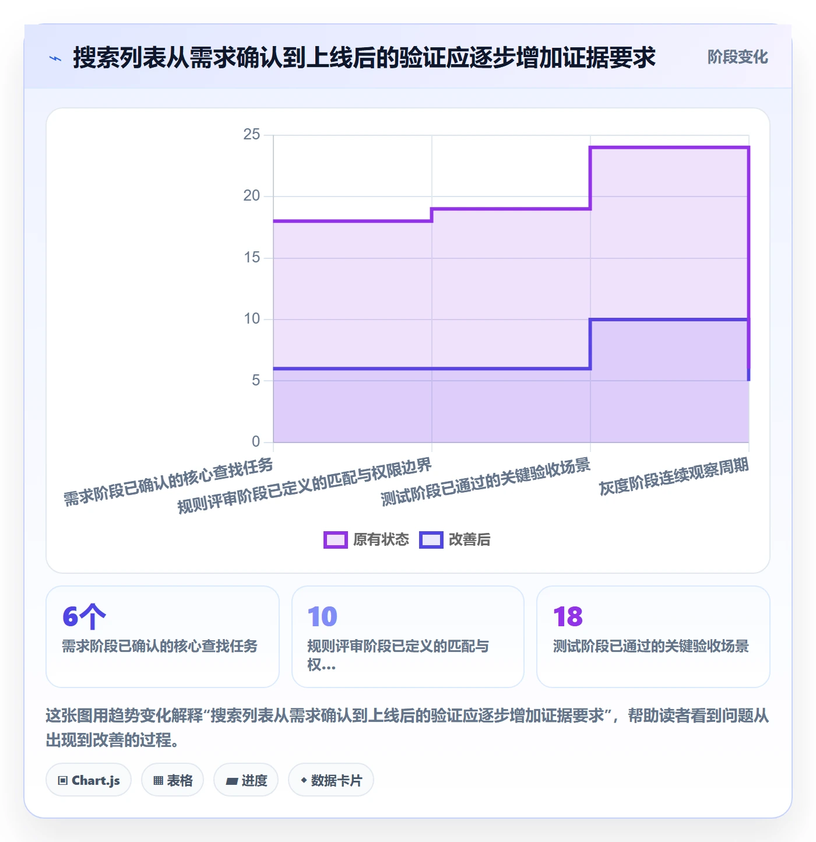Screen dimensions: 816x842
Task: Click the y-axis tick label 0
Action: coord(256,442)
